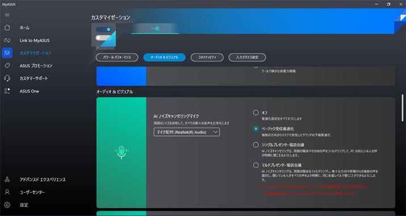This screenshot has height=216, width=406.
Task: Select the オフ radio option
Action: point(256,113)
